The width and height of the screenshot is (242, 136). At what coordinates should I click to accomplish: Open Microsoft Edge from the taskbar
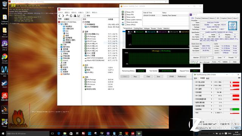click(x=59, y=133)
